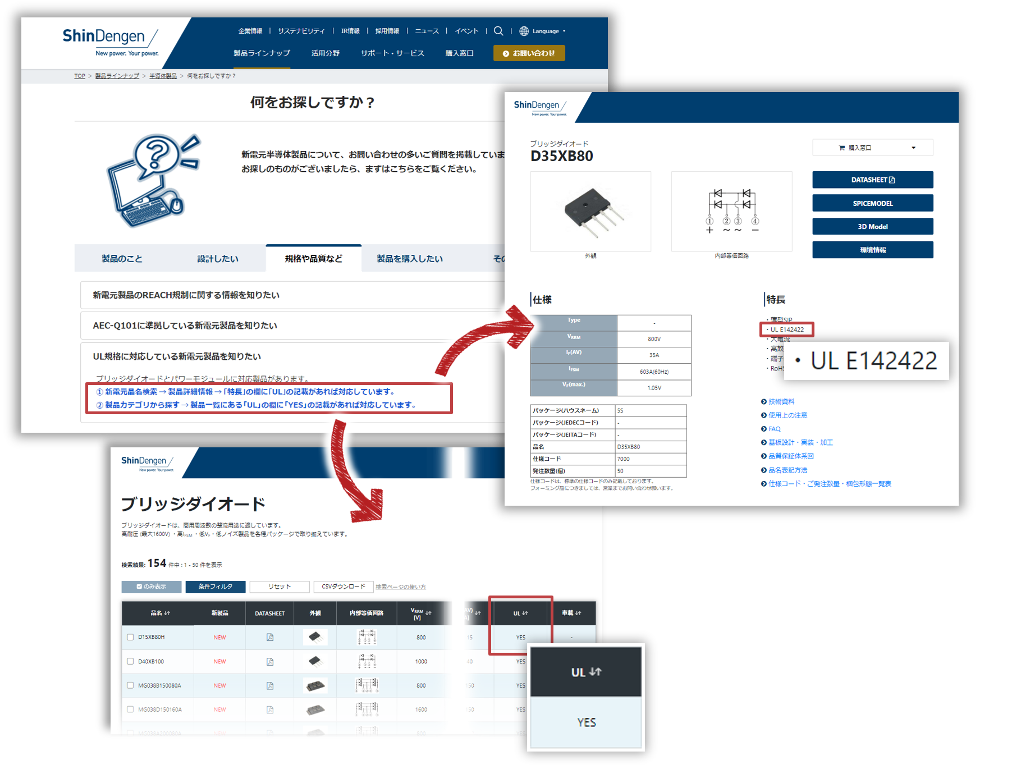Sort table by 品名 column arrows
Viewport: 1021px width, 774px height.
167,613
